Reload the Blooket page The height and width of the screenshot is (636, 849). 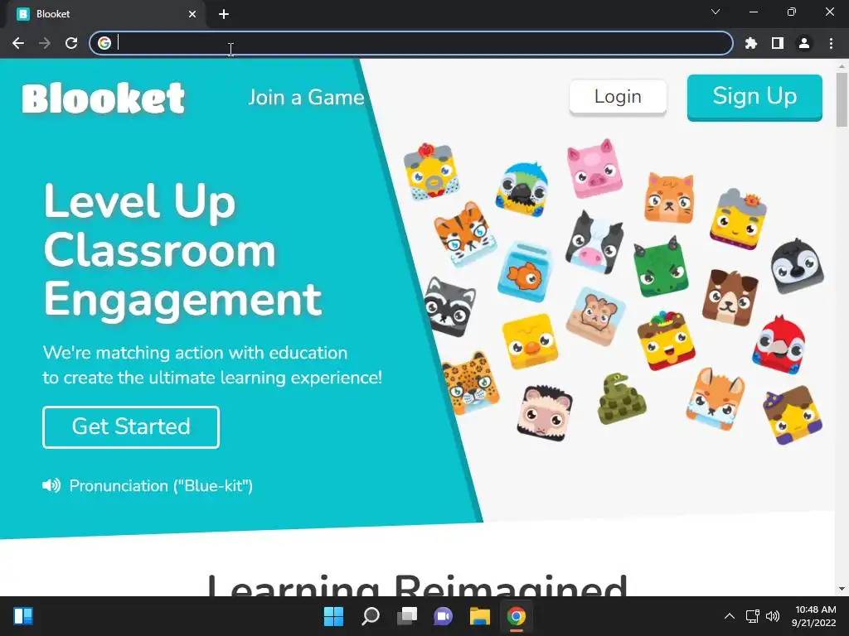tap(71, 43)
